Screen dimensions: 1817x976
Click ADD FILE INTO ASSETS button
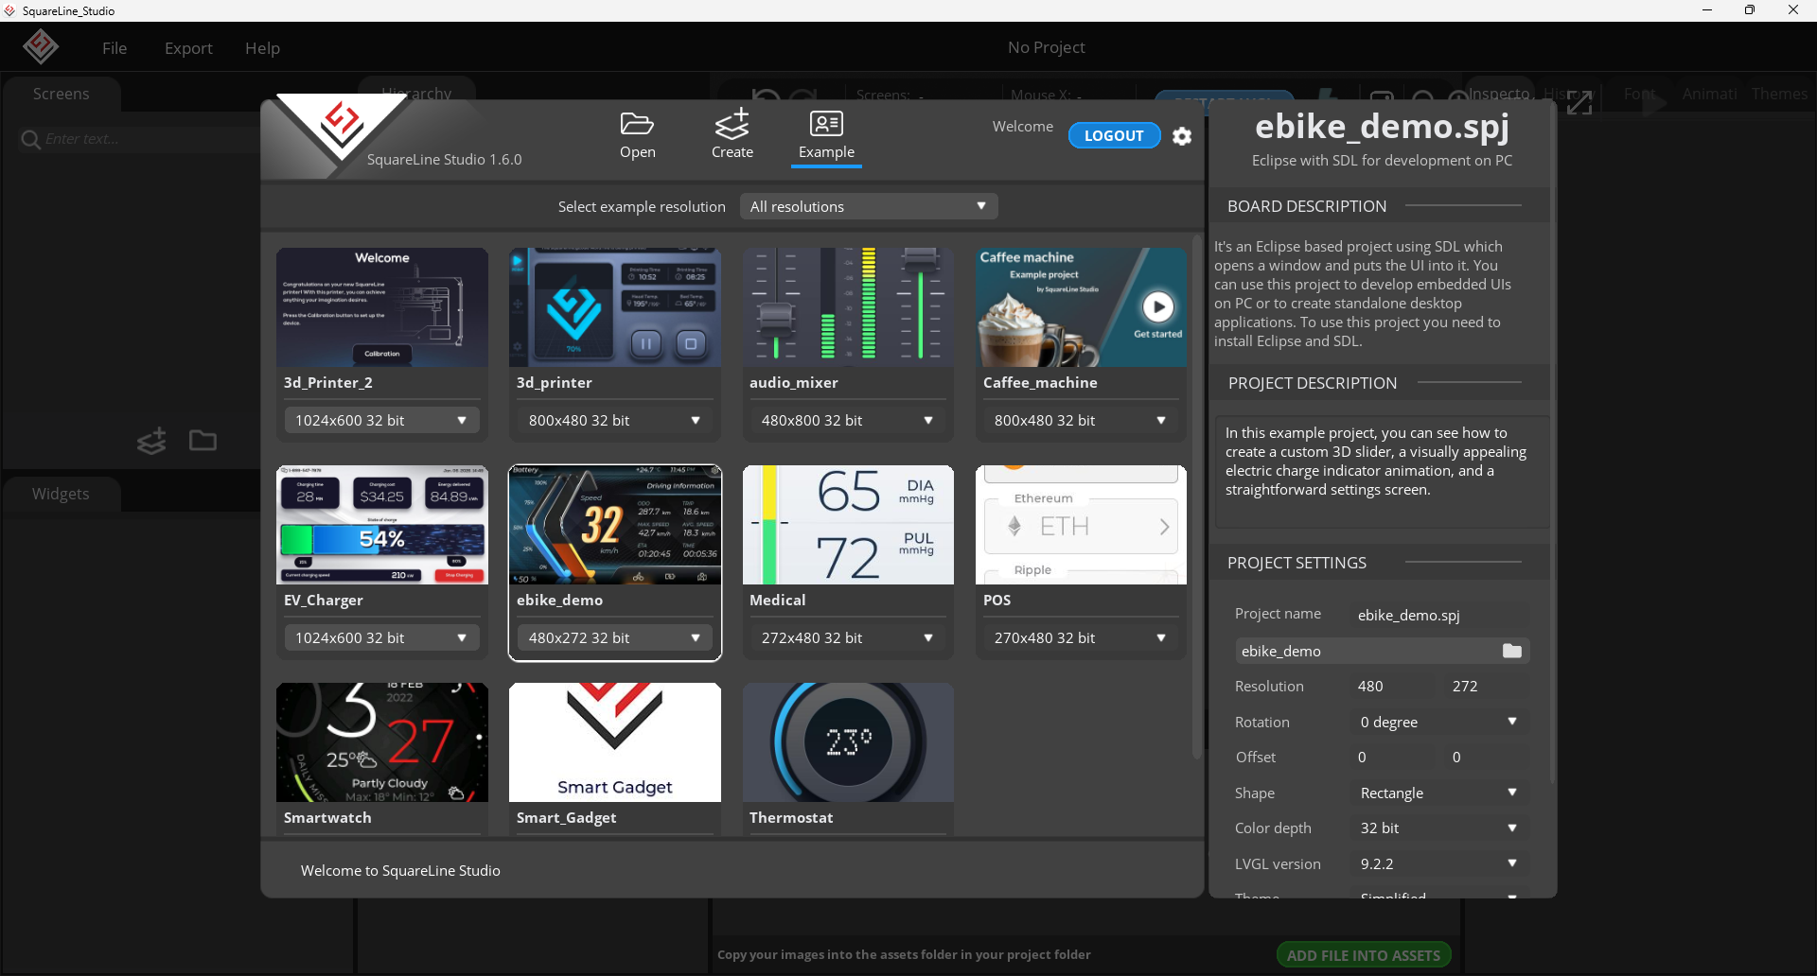click(x=1364, y=955)
